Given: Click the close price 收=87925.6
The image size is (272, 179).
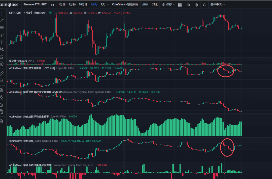Looking at the screenshot, I should click(x=105, y=13).
